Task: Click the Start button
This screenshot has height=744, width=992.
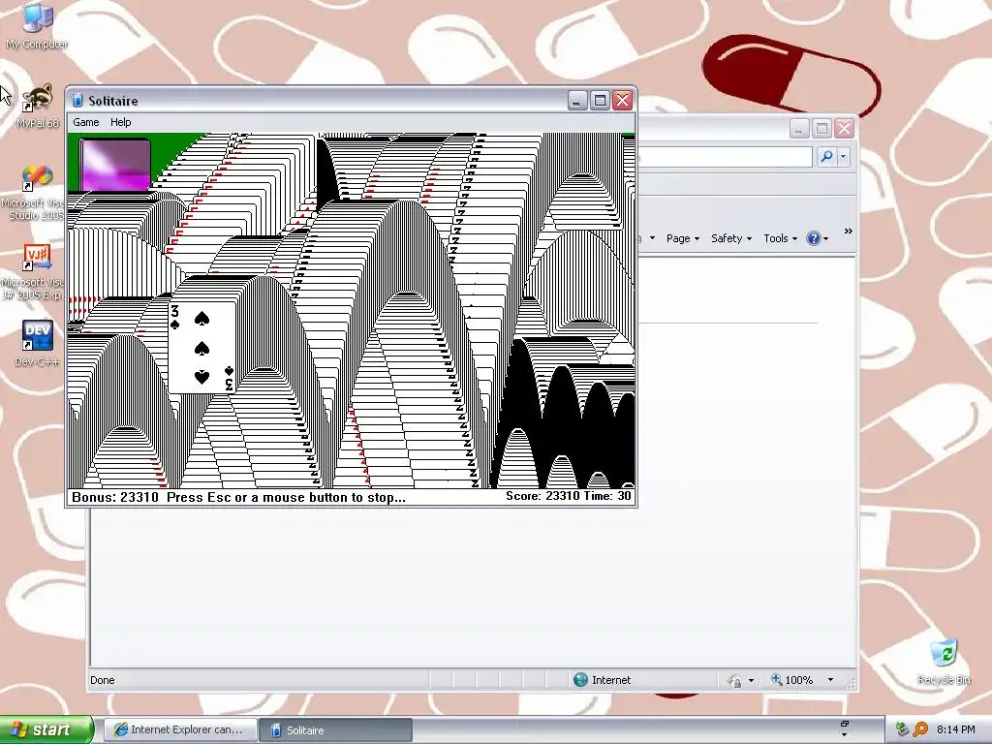Action: tap(46, 729)
